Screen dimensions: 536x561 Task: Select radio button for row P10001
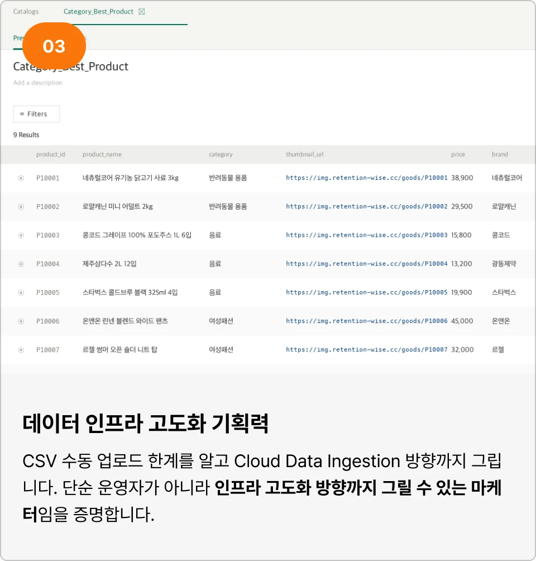[21, 178]
